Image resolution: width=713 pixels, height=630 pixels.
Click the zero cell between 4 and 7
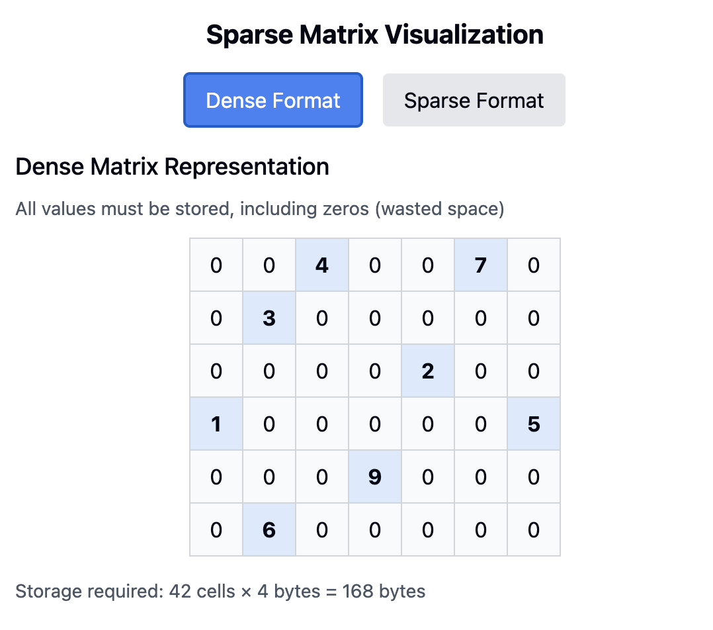[375, 265]
